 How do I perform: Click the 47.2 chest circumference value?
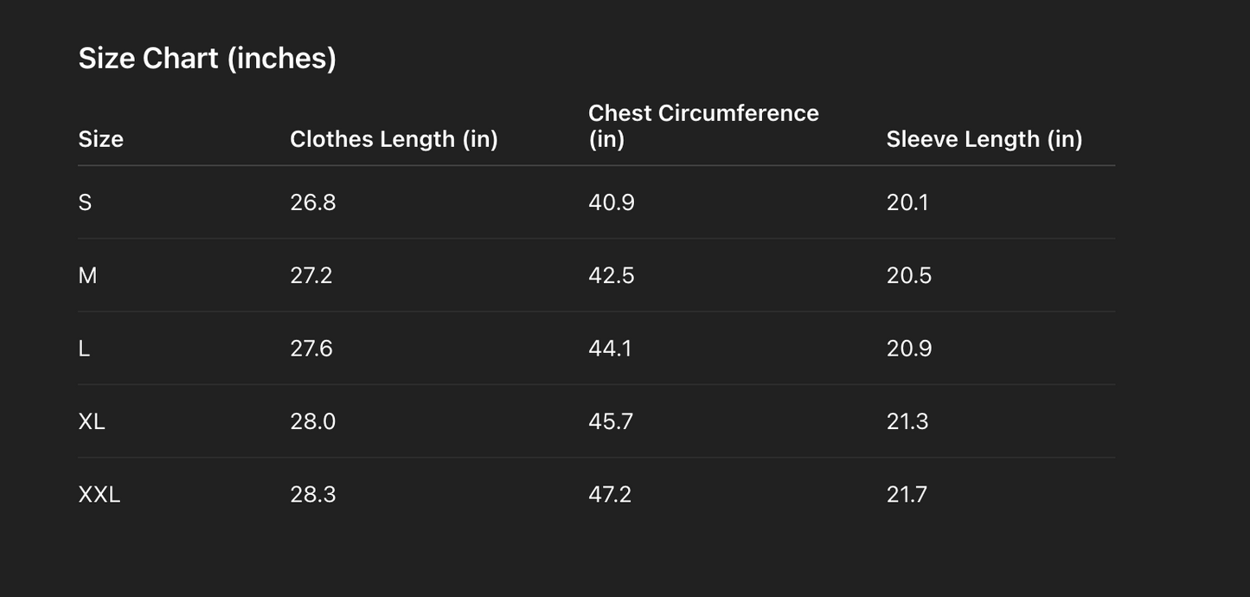[610, 495]
